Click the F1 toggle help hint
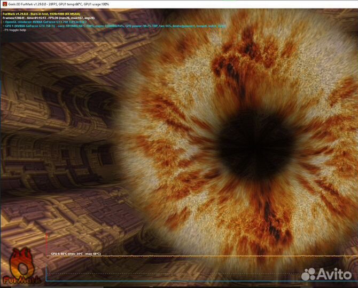This screenshot has height=288, width=358. 16,30
